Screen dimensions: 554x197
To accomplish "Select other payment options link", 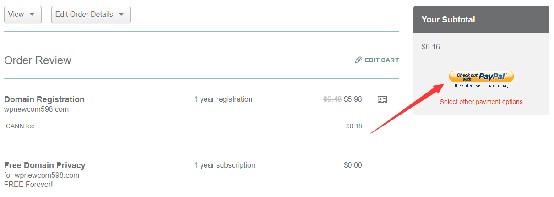I will (481, 102).
